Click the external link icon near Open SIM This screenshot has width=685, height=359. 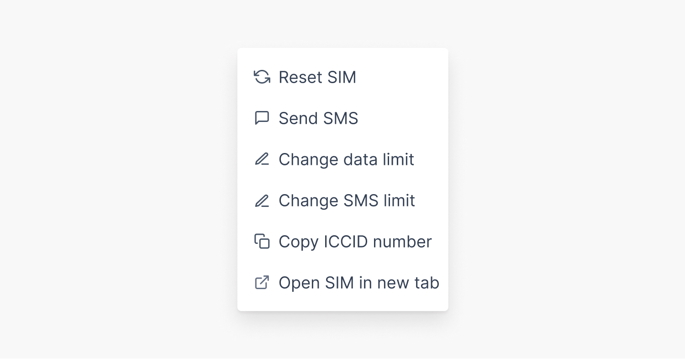coord(262,283)
